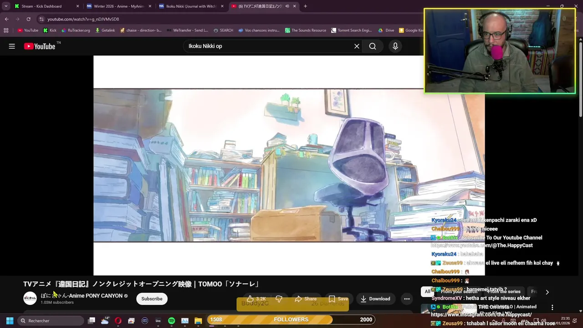Select the All filter chip
Viewport: 583px width, 328px height.
(427, 292)
